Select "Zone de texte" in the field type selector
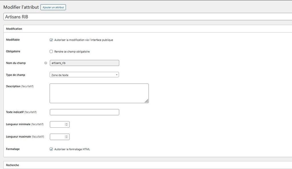 84,74
